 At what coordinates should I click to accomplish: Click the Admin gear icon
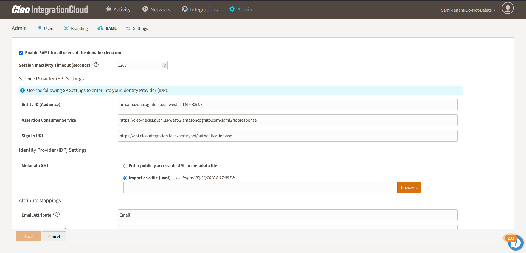[x=232, y=9]
